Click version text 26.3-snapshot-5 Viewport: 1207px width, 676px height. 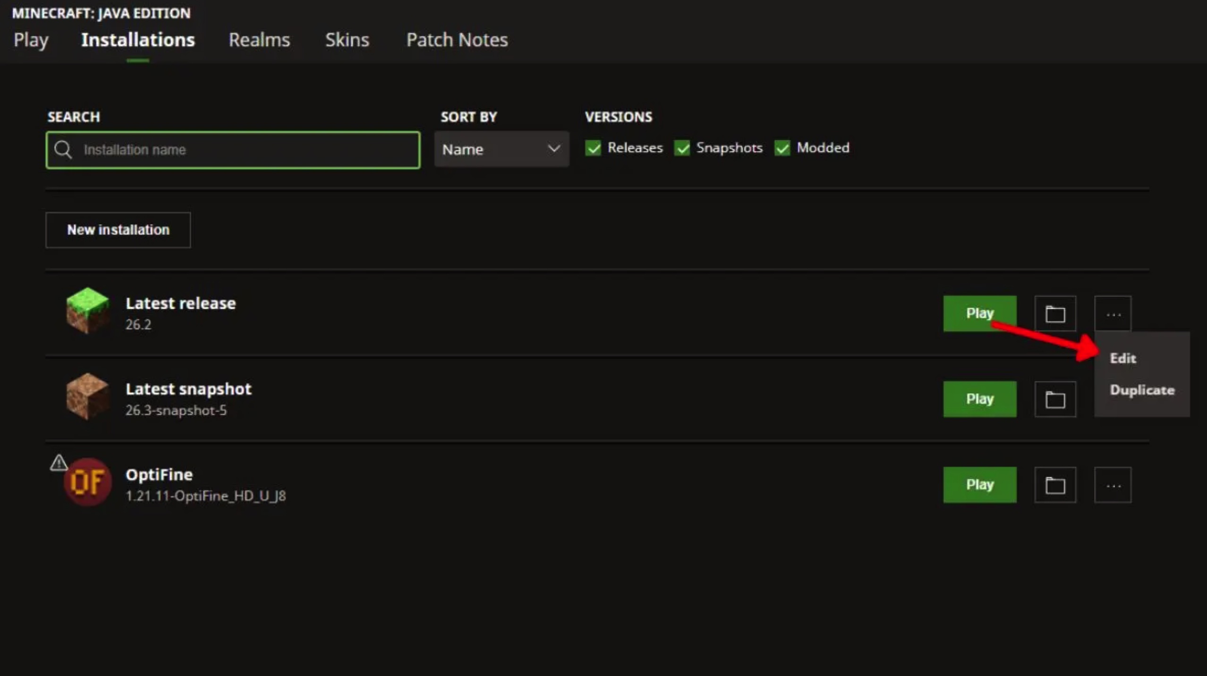click(x=176, y=410)
